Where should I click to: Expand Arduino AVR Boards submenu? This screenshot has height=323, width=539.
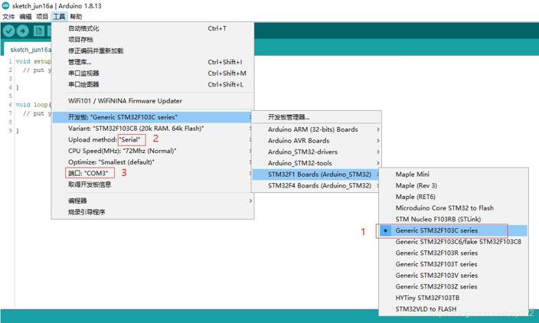click(x=317, y=141)
